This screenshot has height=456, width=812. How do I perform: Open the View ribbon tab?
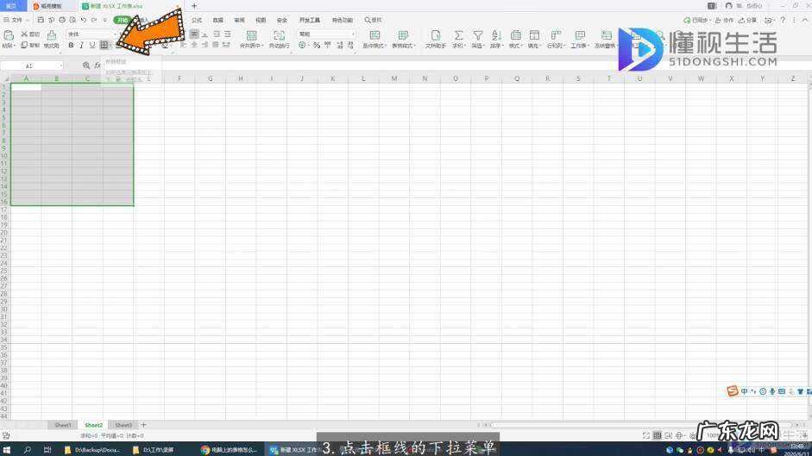(x=261, y=20)
